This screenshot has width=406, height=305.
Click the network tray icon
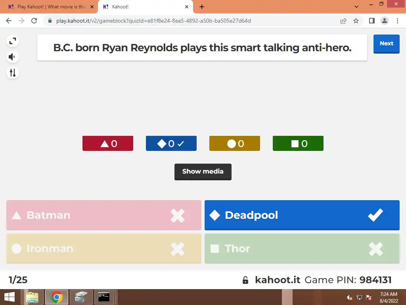(x=359, y=297)
